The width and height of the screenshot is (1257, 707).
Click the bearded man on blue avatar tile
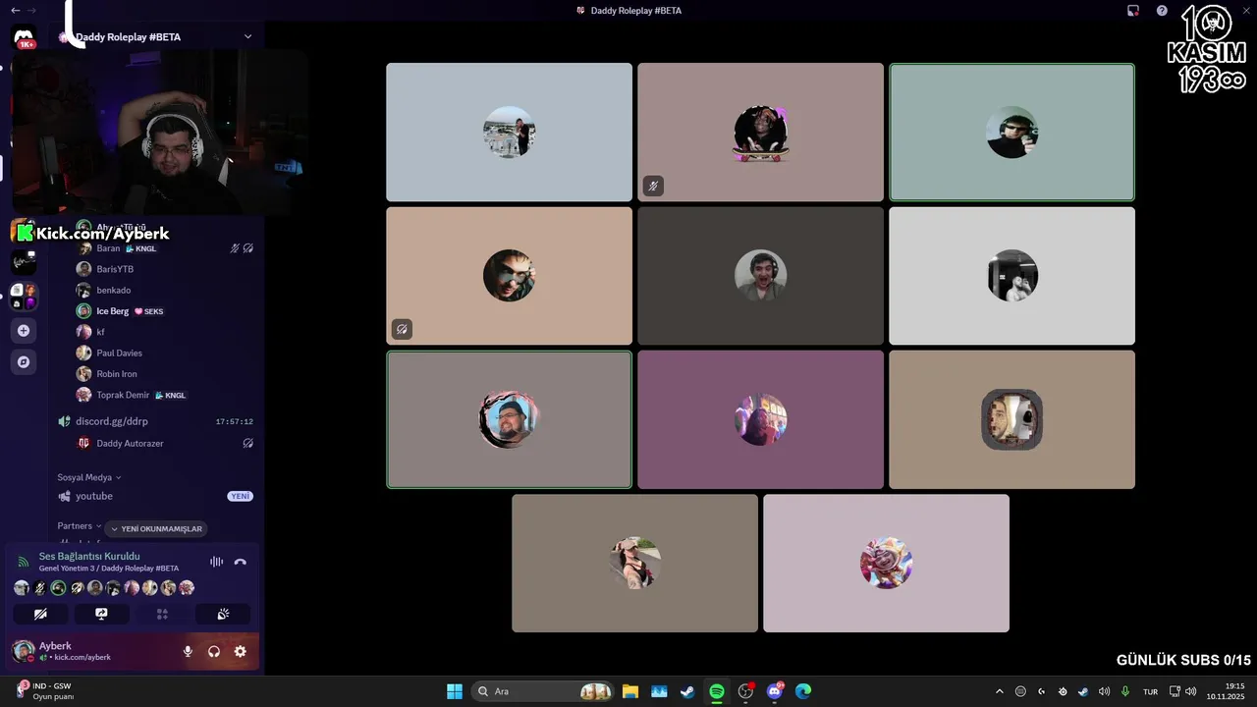click(509, 419)
